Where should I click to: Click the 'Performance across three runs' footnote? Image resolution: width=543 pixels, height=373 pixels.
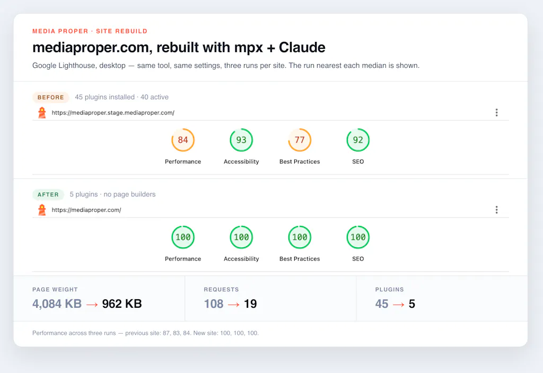click(x=145, y=333)
